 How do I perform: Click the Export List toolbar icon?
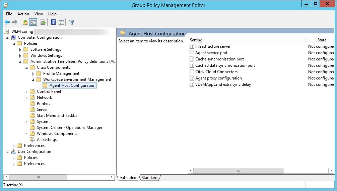43,22
